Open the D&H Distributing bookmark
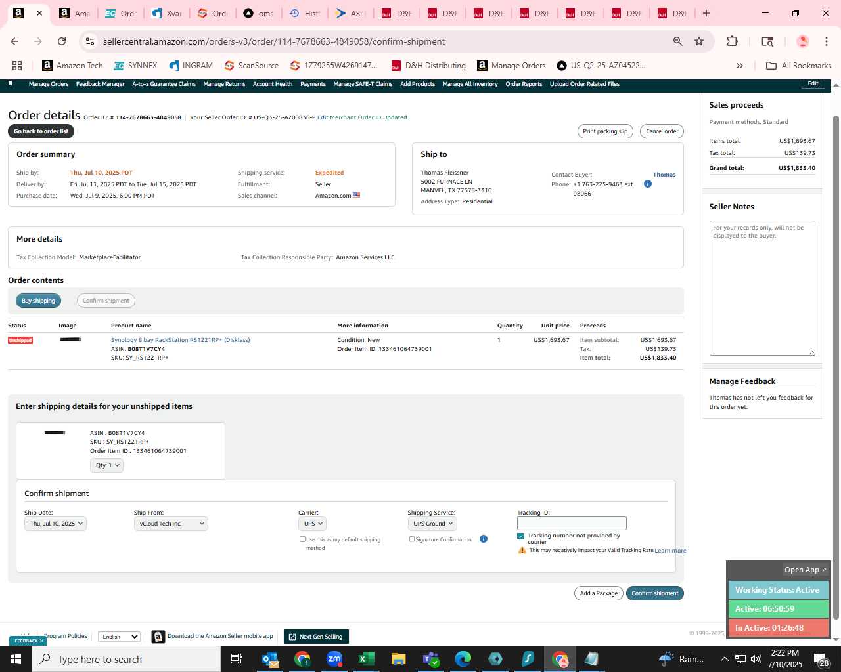The height and width of the screenshot is (672, 841). [x=428, y=66]
